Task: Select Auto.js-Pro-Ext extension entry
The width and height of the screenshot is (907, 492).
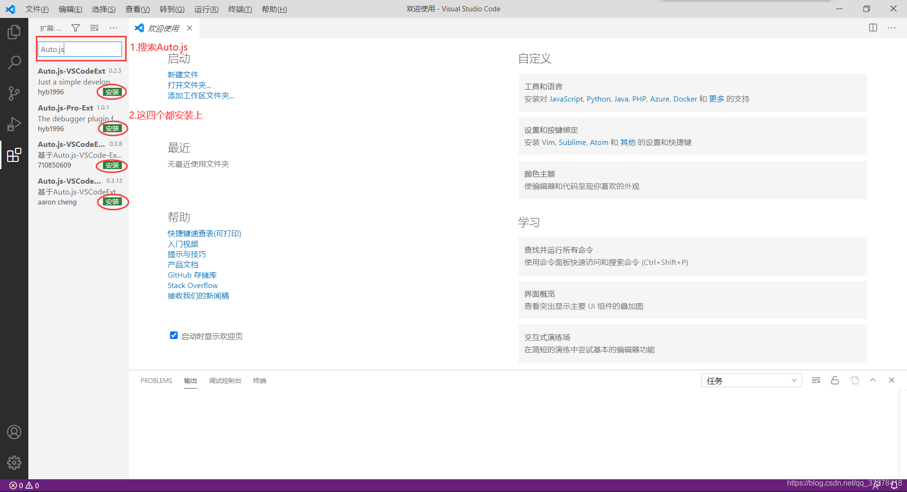Action: click(78, 118)
